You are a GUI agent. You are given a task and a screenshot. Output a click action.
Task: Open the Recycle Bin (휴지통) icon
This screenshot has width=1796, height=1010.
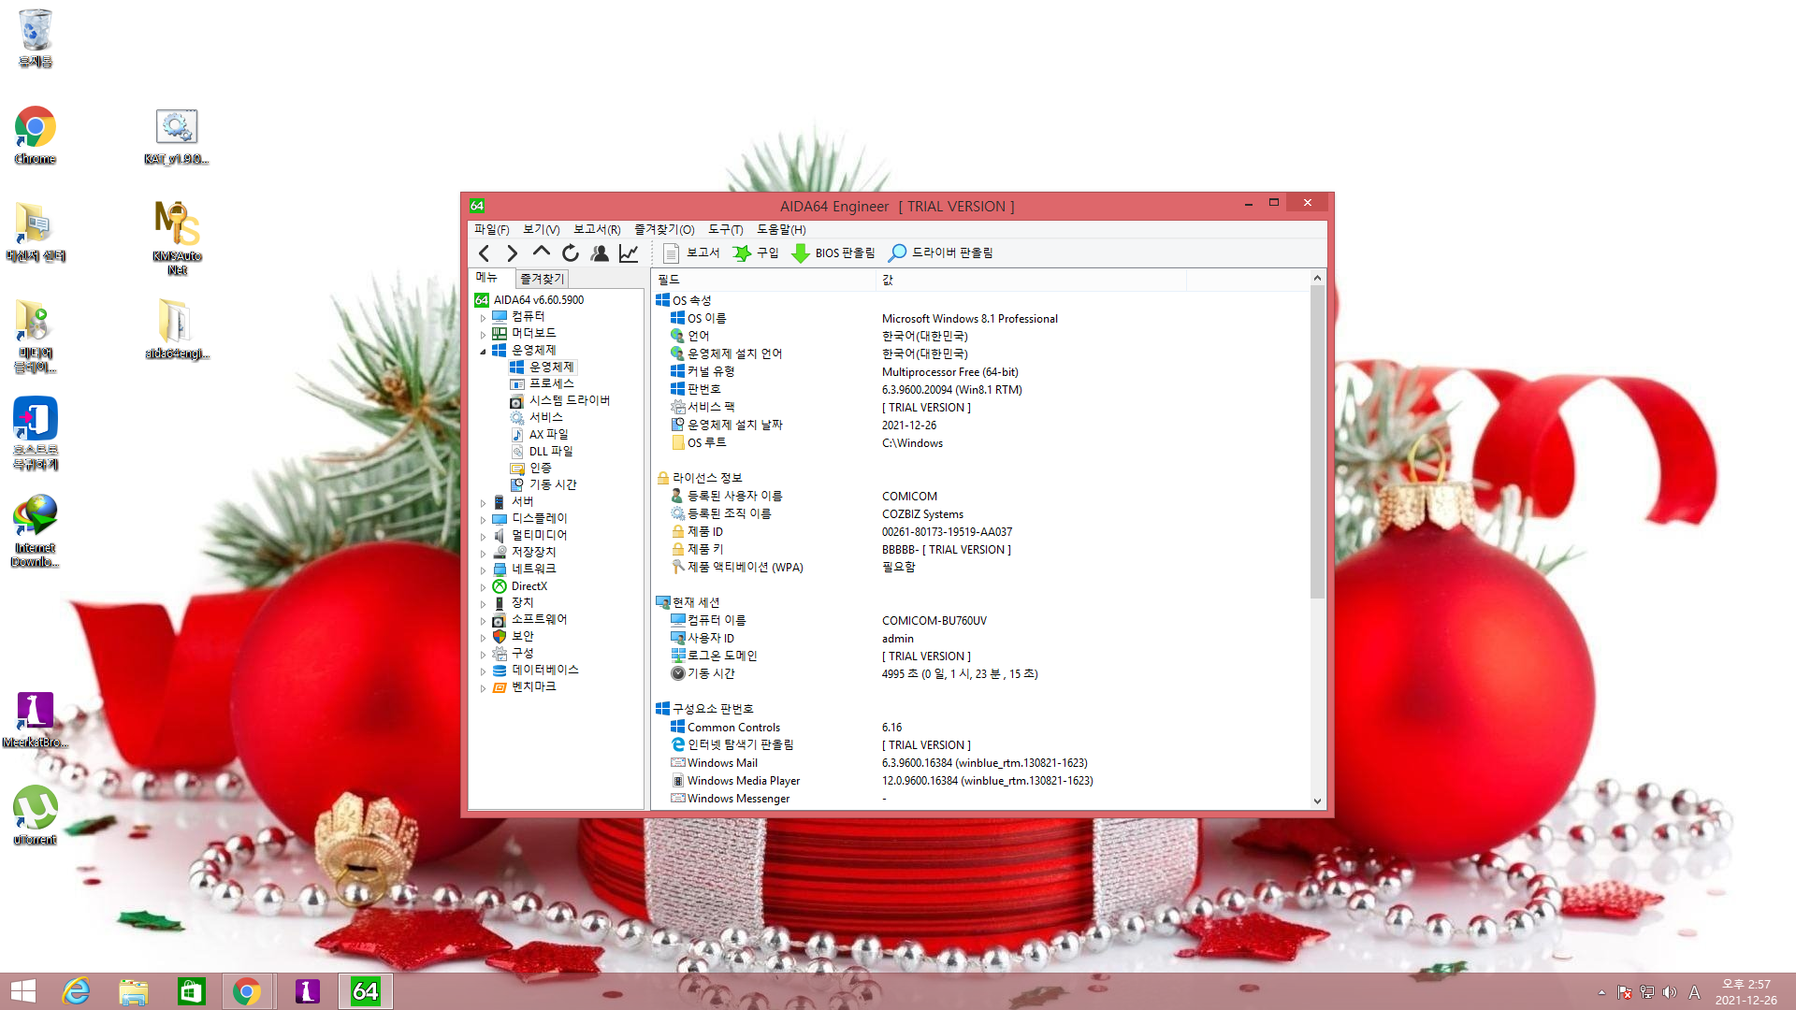pos(35,38)
